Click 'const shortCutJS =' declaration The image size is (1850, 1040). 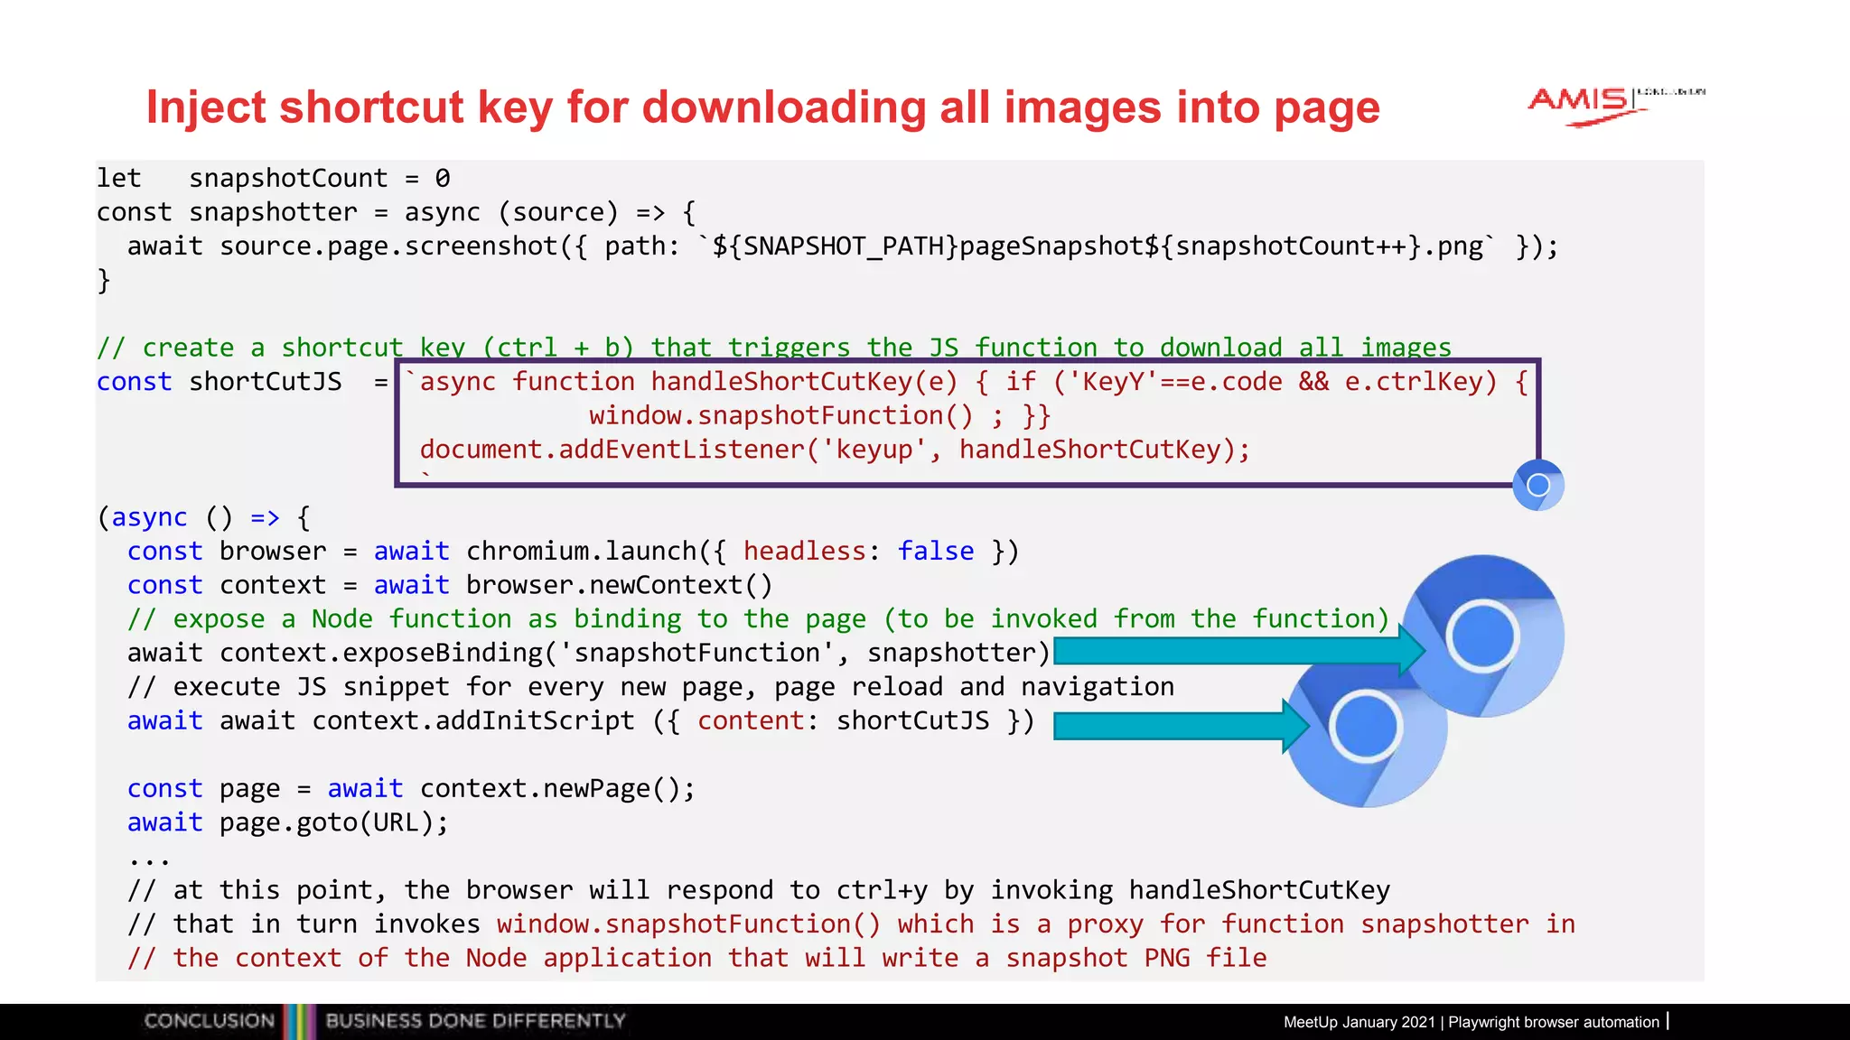[x=242, y=382]
